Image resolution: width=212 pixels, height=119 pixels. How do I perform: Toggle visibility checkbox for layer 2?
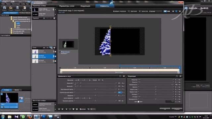[x=55, y=56]
